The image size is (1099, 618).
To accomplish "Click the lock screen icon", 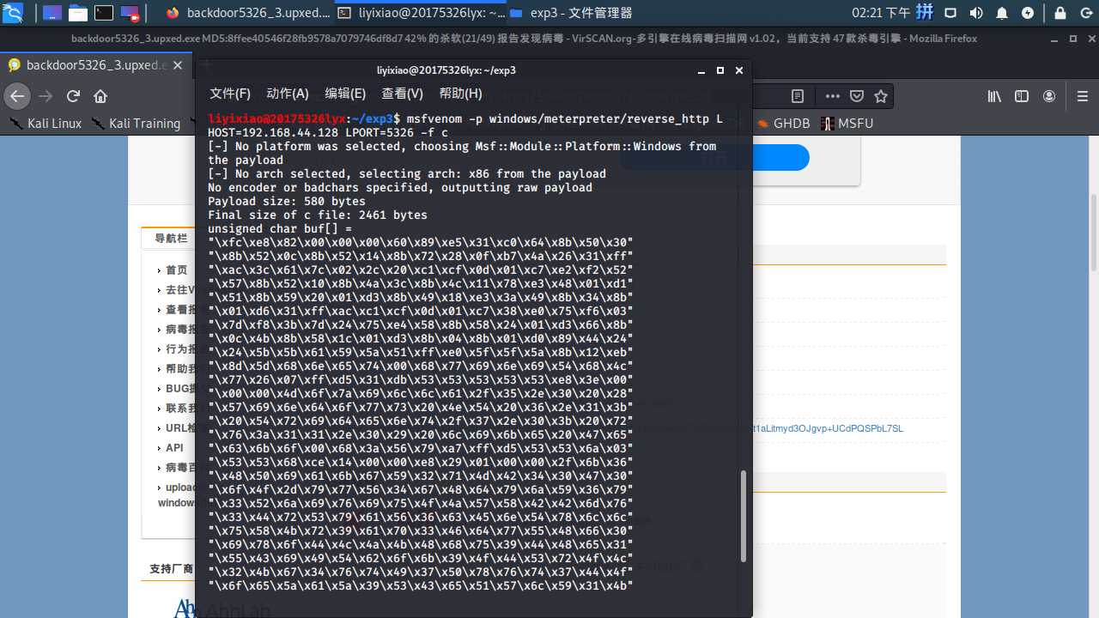I will [x=1060, y=13].
